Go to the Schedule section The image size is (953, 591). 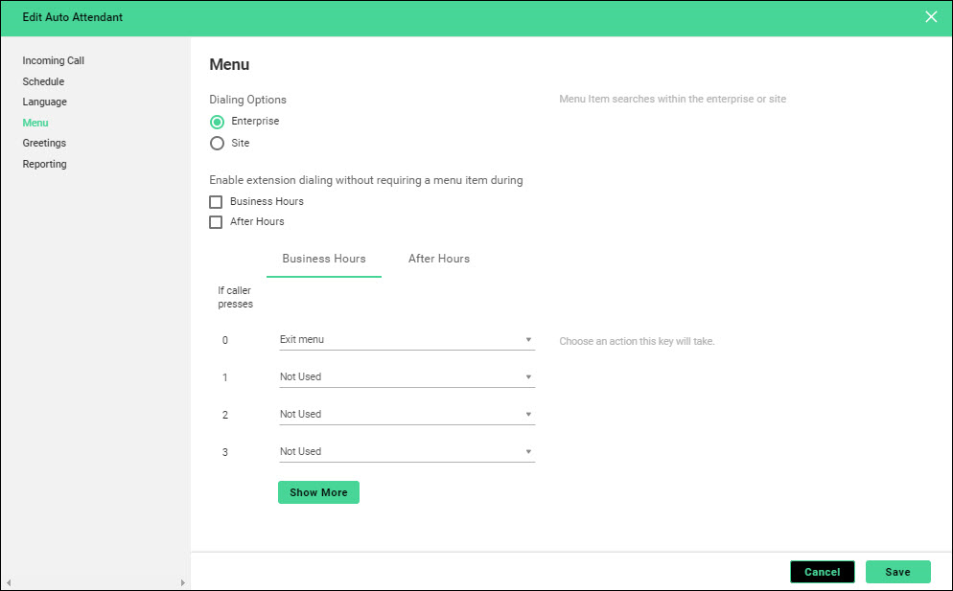coord(43,82)
